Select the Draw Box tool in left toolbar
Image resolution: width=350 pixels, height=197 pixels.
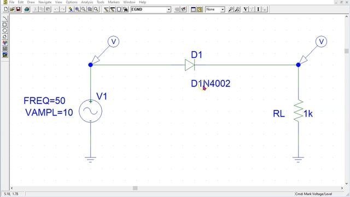click(5, 25)
